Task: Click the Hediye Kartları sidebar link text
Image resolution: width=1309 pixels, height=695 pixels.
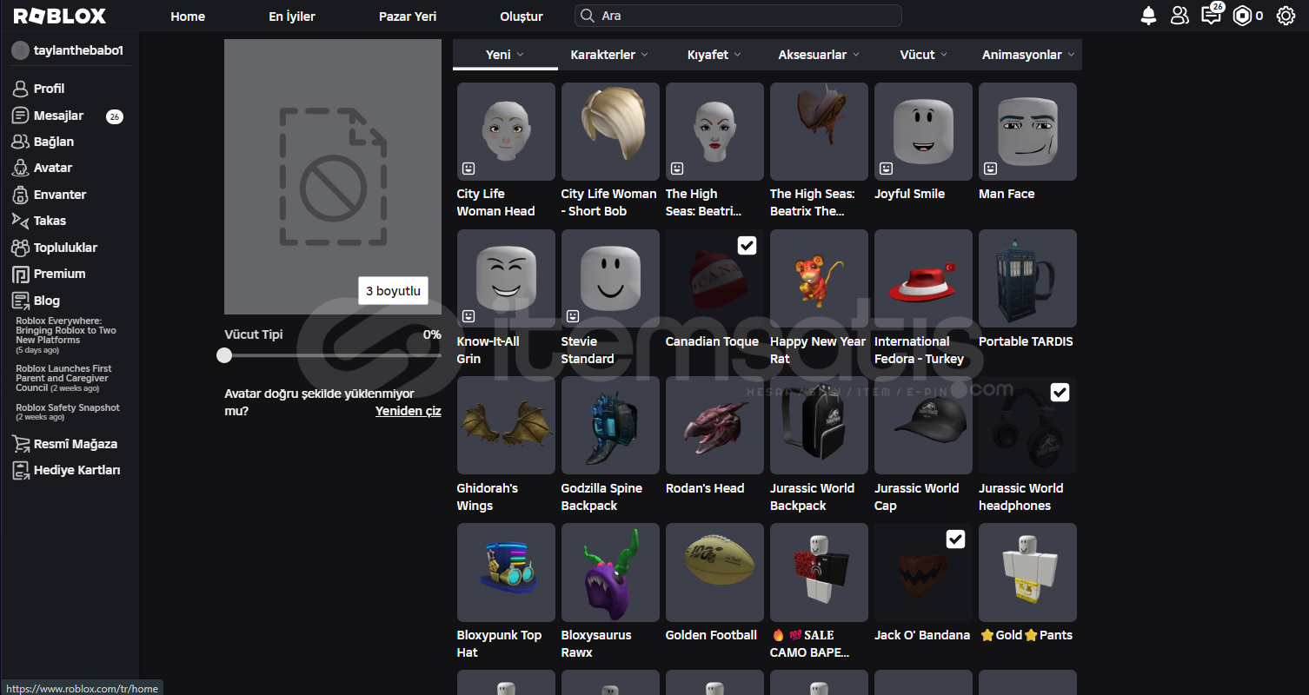Action: point(77,470)
